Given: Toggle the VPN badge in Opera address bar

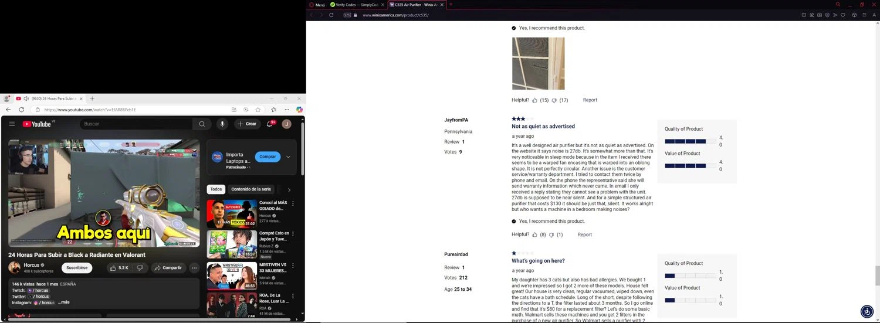Looking at the screenshot, I should tap(347, 15).
